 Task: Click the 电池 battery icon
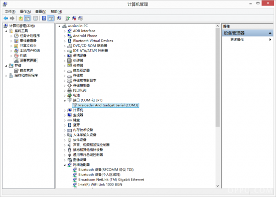pos(70,95)
